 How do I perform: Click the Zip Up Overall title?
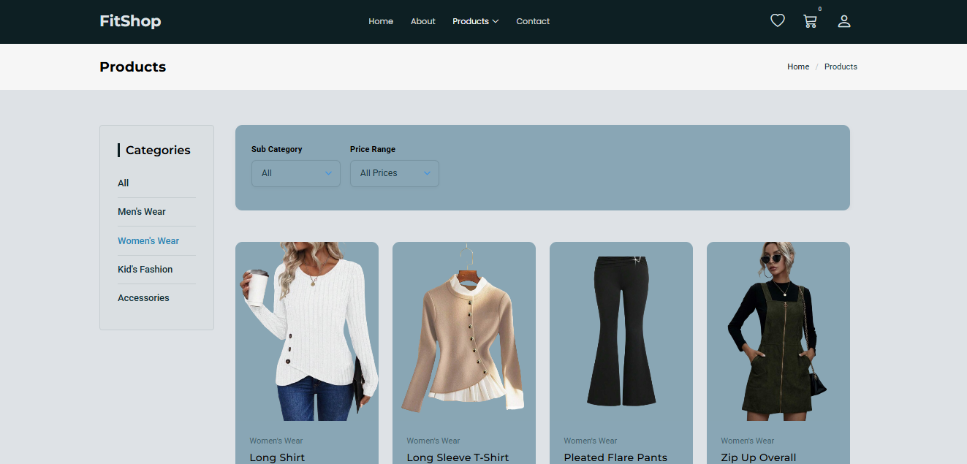coord(758,457)
